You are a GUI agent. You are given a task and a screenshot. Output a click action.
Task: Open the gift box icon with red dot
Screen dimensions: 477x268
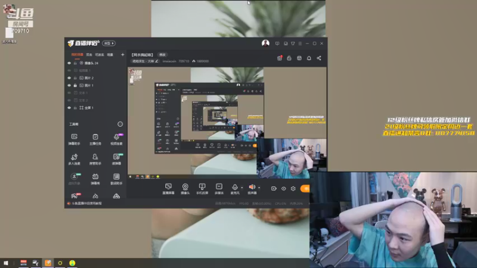[280, 58]
